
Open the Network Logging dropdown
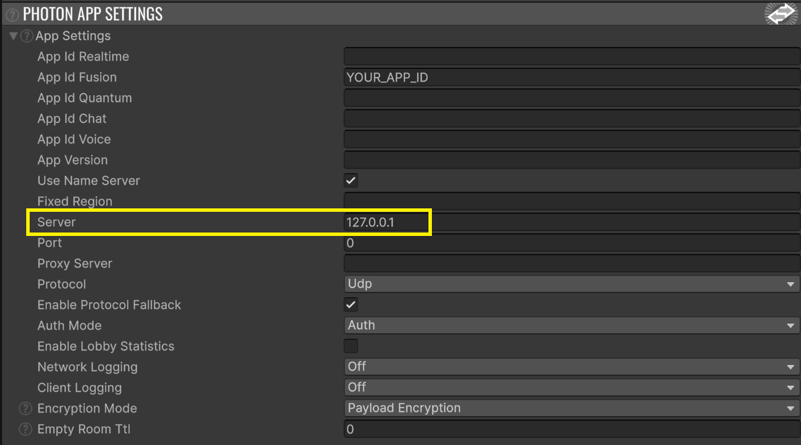pos(572,367)
